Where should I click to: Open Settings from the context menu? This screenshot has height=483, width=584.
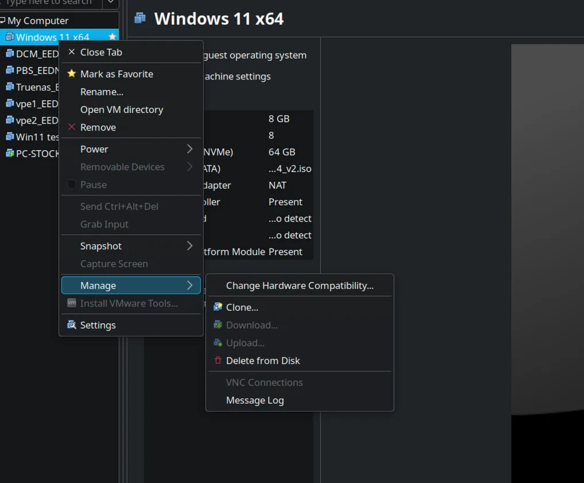coord(131,325)
